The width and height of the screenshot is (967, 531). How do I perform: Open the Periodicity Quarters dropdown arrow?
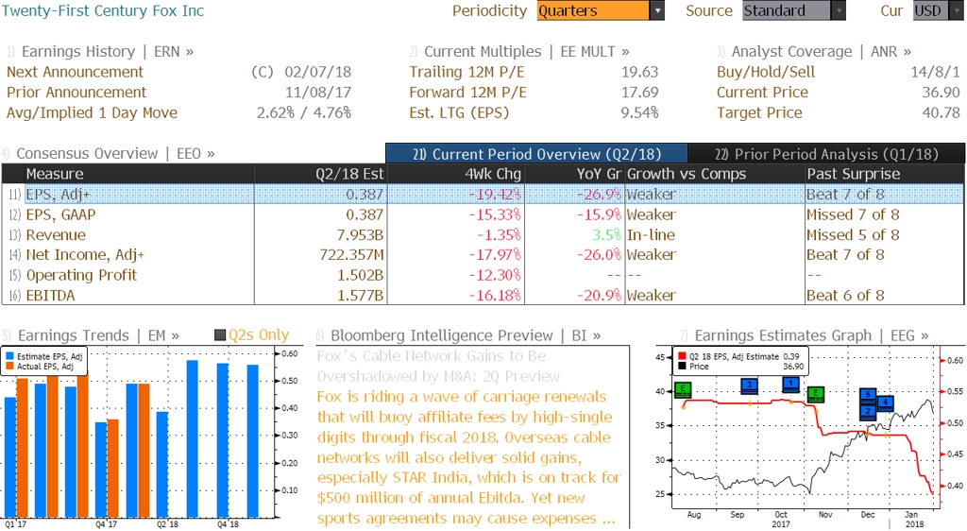[657, 10]
